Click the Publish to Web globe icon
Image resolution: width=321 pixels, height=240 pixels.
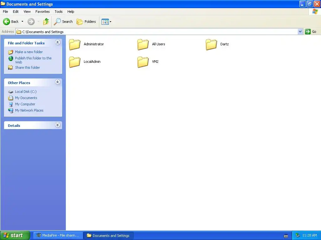click(x=11, y=58)
